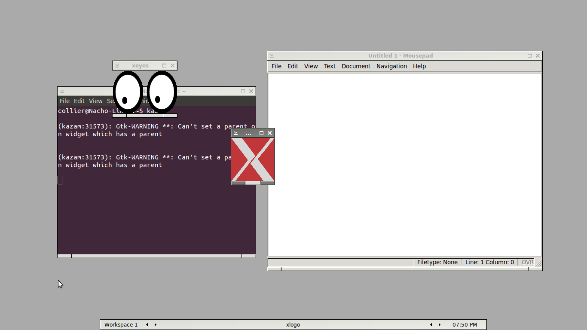This screenshot has width=587, height=330.
Task: Open the Mousepad File menu
Action: [x=276, y=66]
